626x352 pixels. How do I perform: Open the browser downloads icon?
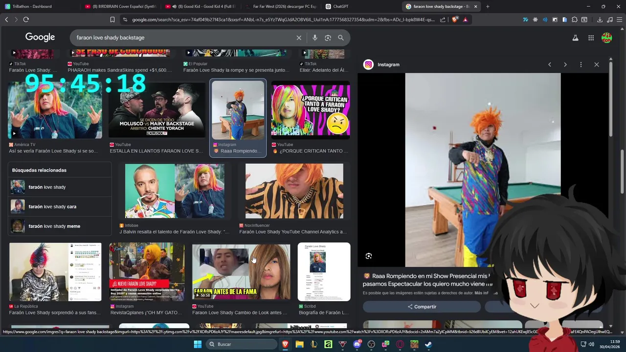click(600, 20)
